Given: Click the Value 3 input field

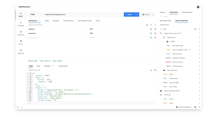Looking at the screenshot, I should (x=118, y=37).
